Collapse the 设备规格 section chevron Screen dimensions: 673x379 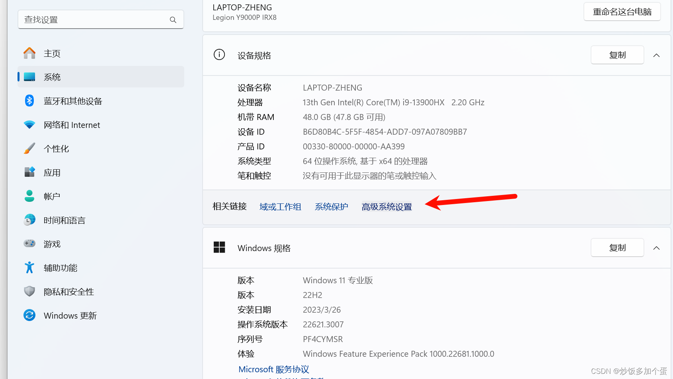657,55
